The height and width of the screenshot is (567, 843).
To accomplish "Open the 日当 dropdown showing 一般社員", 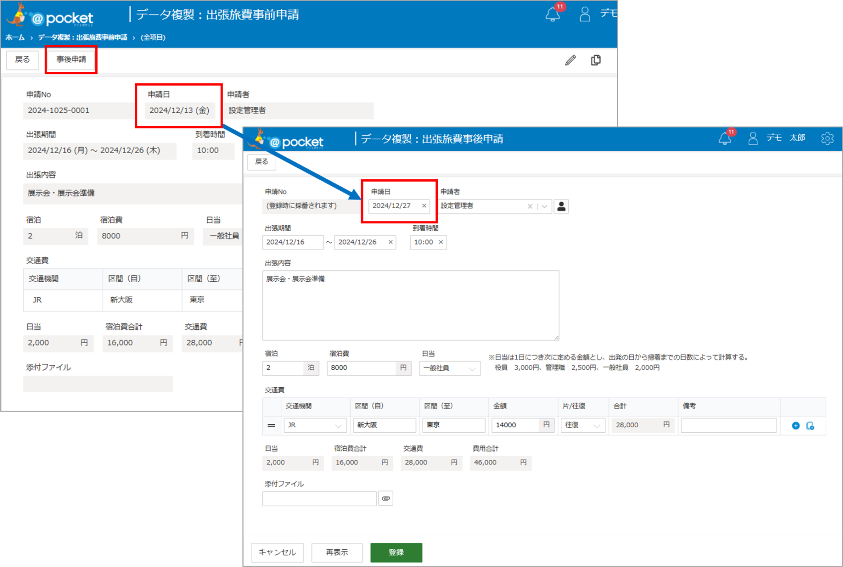I will 450,368.
